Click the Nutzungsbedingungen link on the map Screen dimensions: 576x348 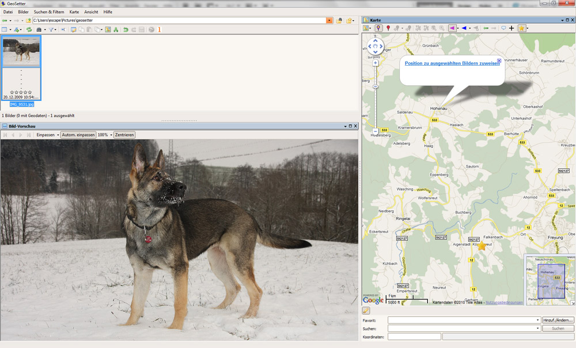point(504,302)
